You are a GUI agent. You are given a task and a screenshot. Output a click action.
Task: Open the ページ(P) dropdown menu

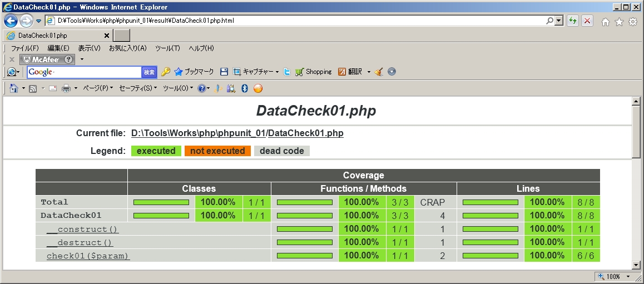pos(98,88)
